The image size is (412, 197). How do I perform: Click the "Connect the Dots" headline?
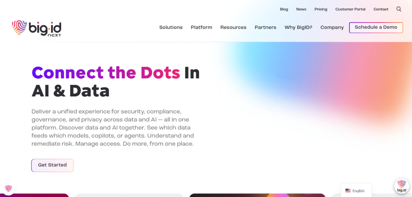(x=105, y=73)
